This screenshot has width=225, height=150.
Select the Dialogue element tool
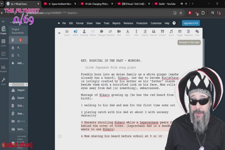pos(102,33)
